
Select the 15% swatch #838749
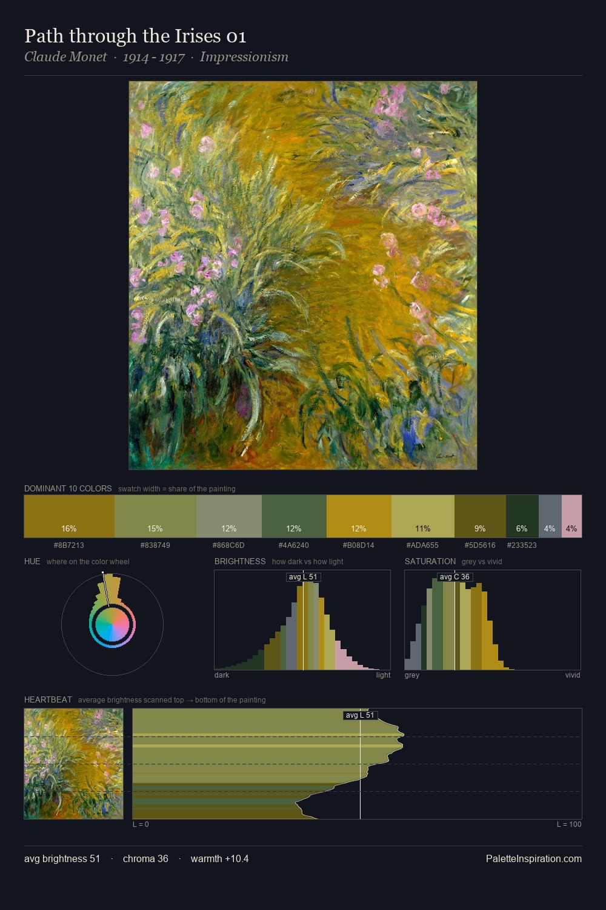(155, 516)
